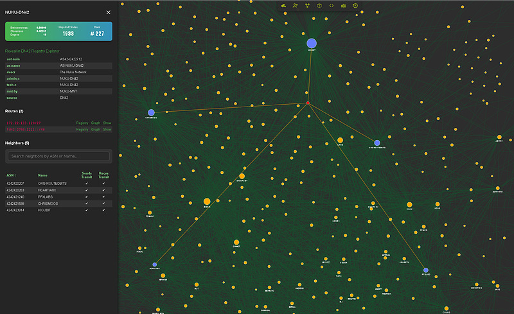The width and height of the screenshot is (514, 314).
Task: Click Graph for the 172.22 route
Action: 96,122
